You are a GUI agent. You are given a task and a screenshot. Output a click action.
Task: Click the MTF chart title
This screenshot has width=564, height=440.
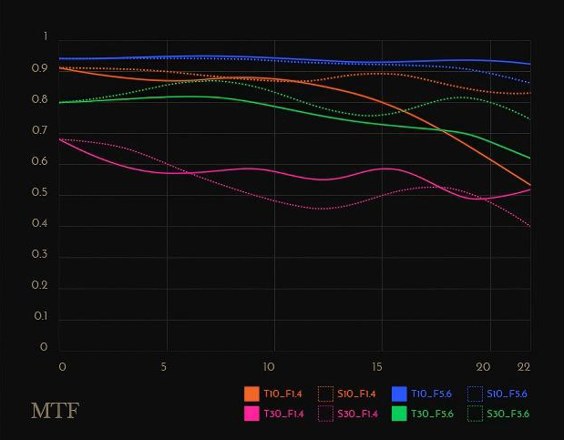point(55,411)
